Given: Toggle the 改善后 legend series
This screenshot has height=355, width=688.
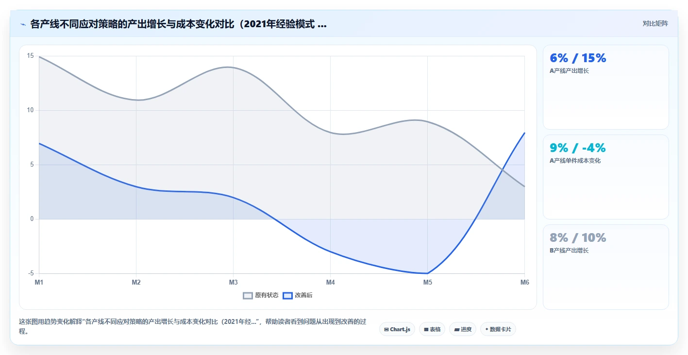Looking at the screenshot, I should [298, 295].
